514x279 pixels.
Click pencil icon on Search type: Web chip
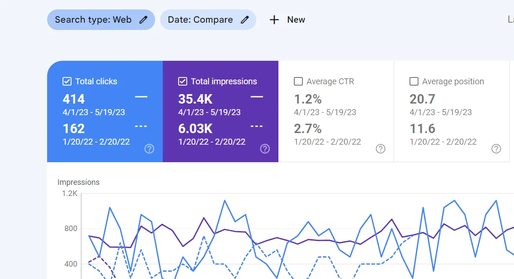point(143,20)
